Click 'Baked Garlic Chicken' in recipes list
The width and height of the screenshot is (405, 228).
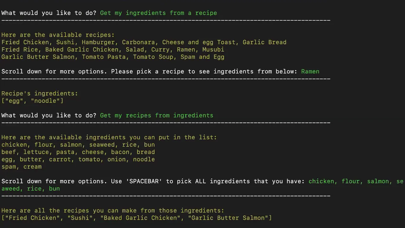[x=82, y=50]
